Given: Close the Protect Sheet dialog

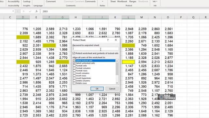Looking at the screenshot, I should pyautogui.click(x=116, y=40).
